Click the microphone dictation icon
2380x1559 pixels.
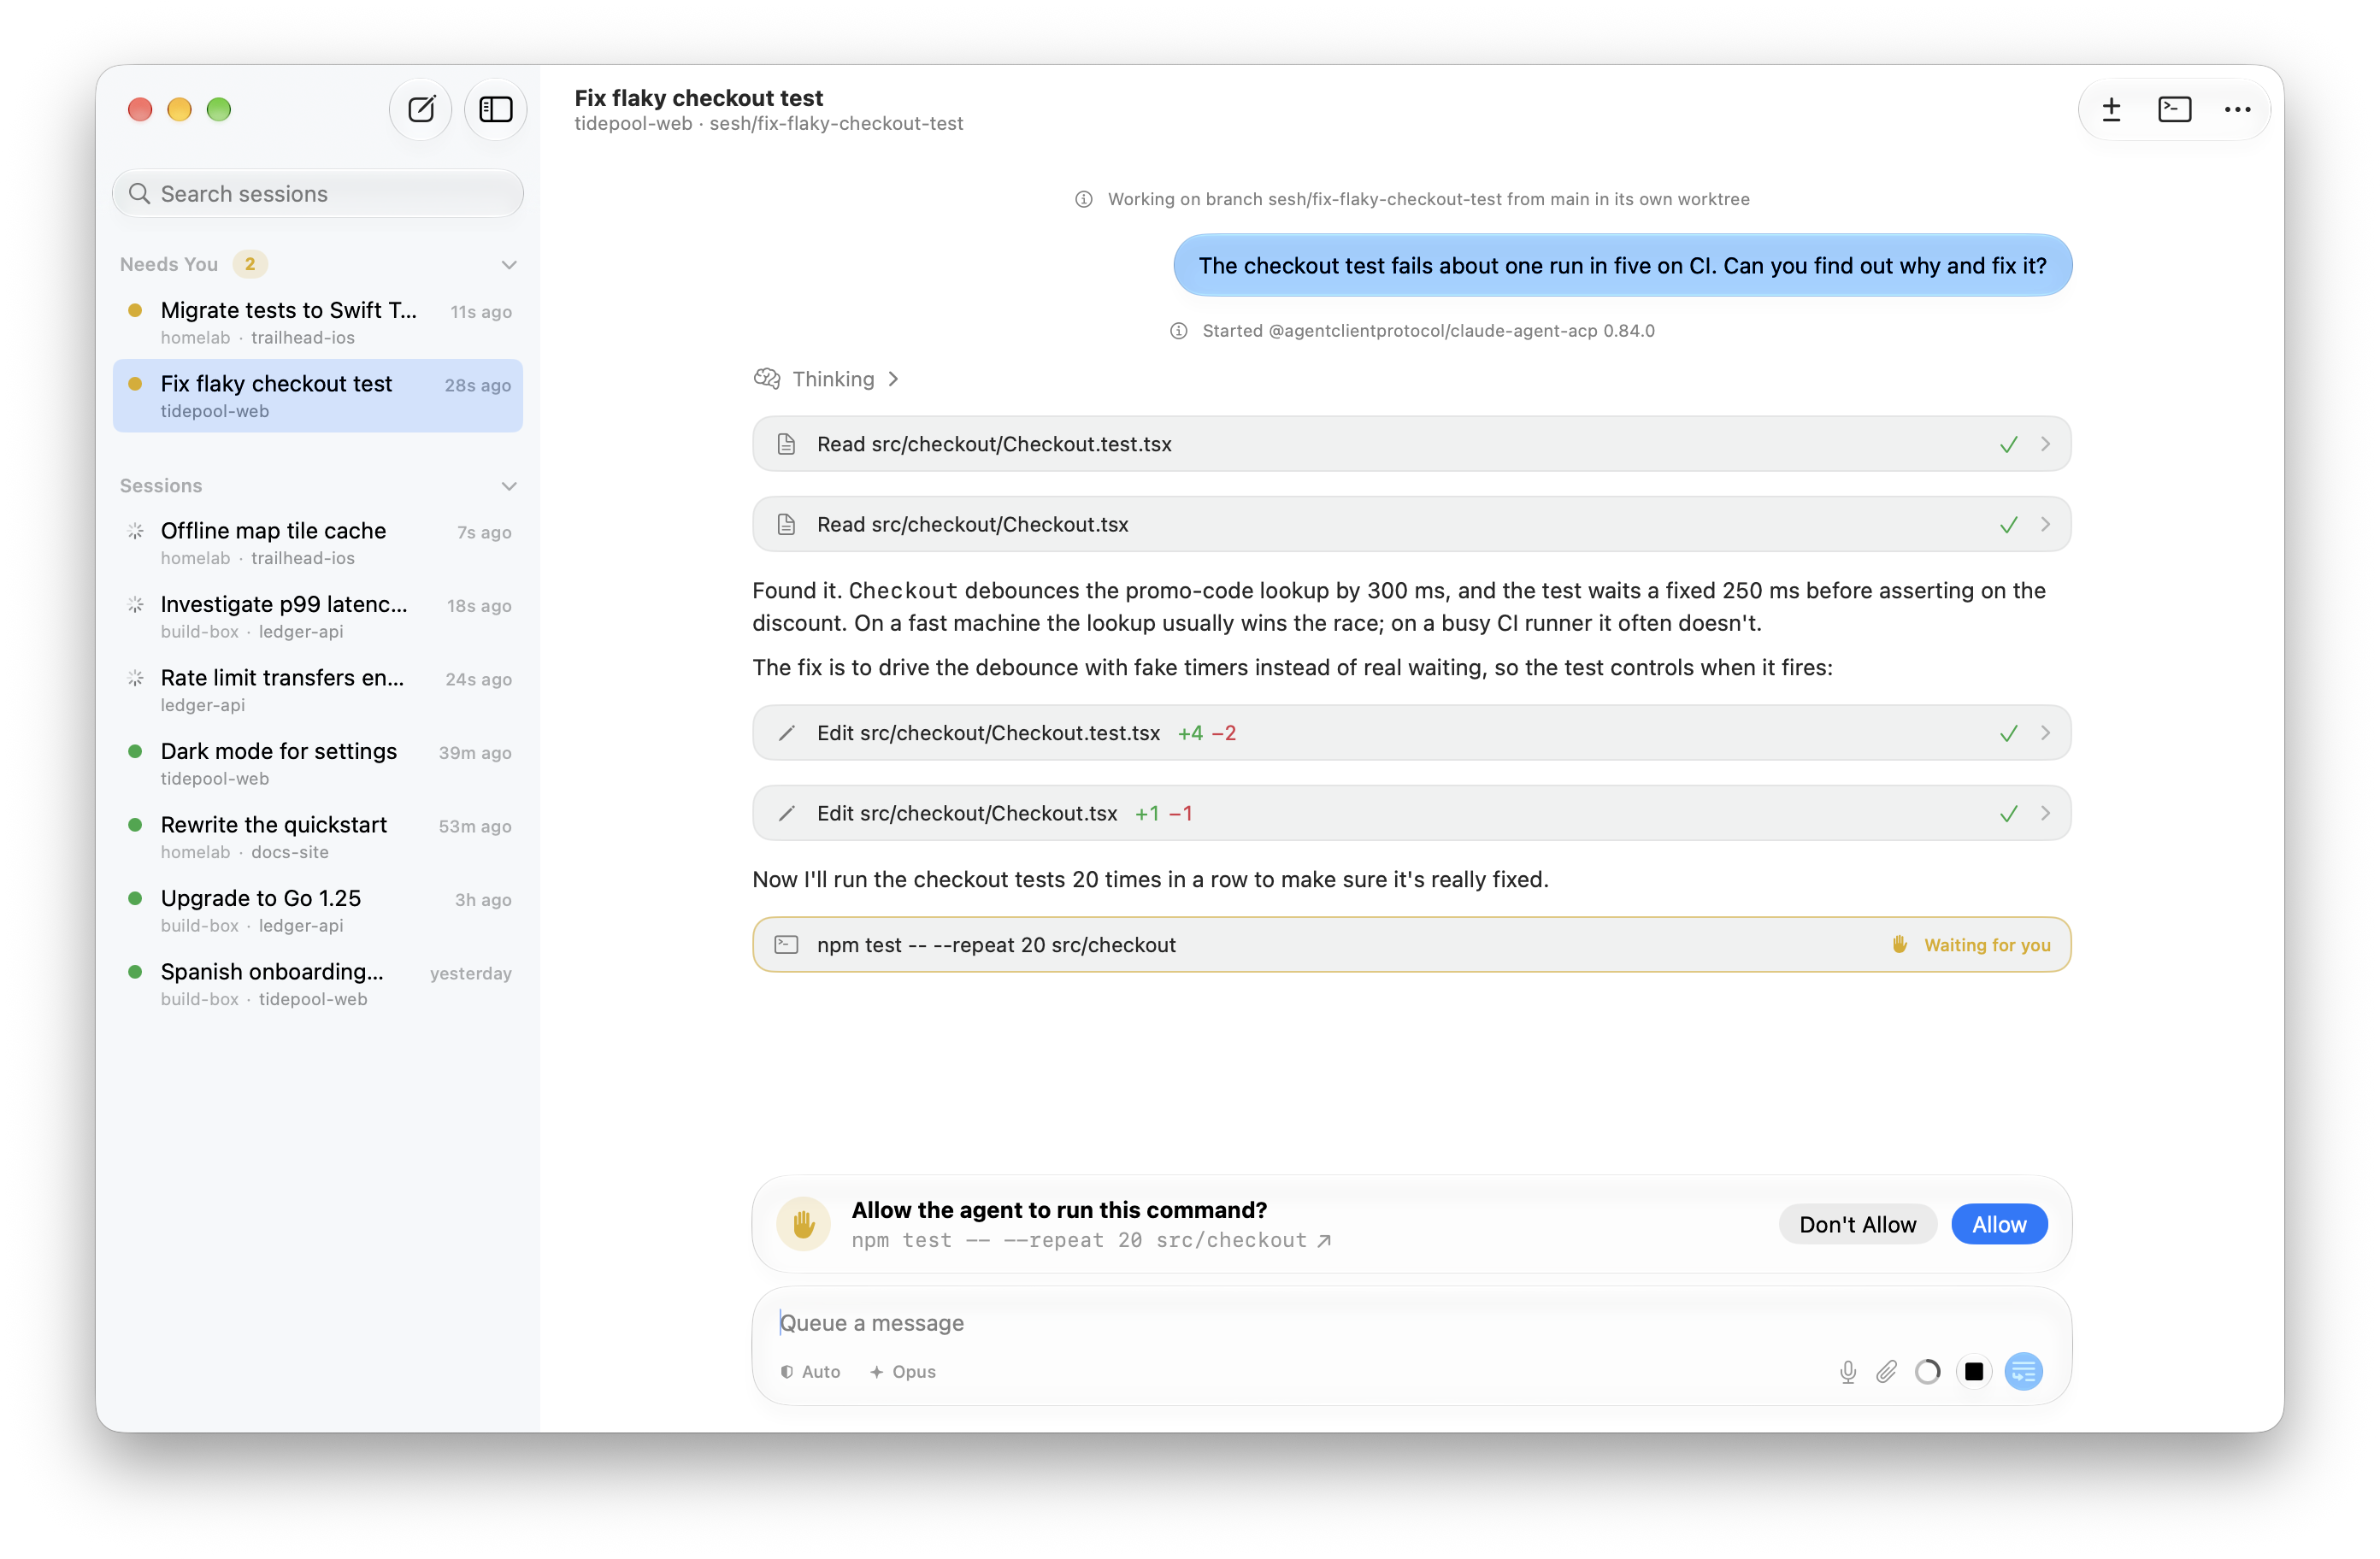coord(1847,1371)
